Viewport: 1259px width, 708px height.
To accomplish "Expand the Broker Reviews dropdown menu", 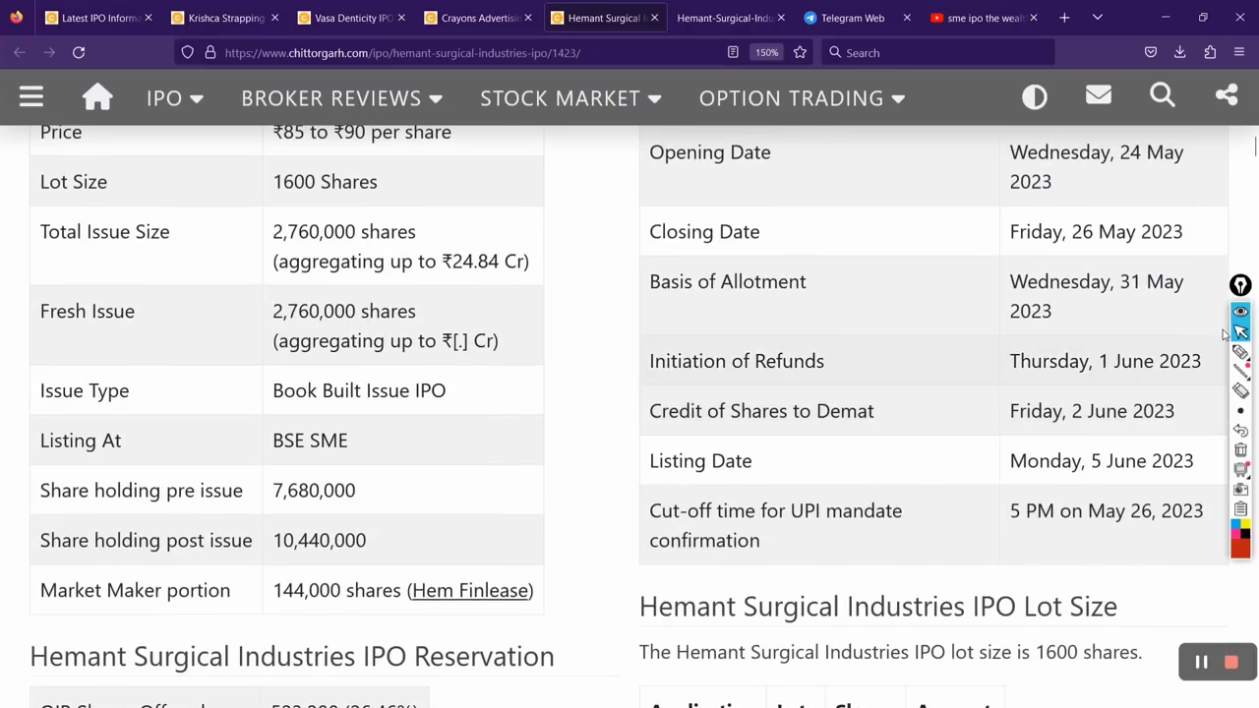I will pyautogui.click(x=341, y=97).
